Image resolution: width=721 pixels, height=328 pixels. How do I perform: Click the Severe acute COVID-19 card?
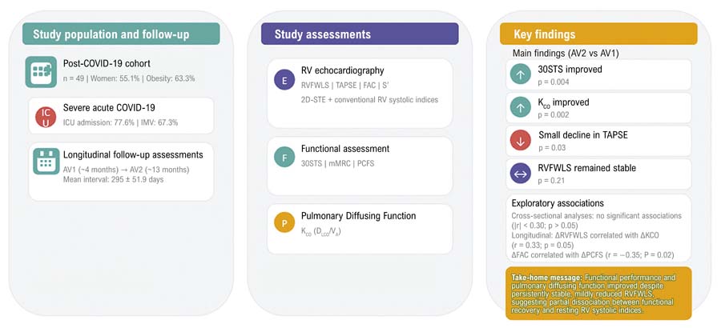tap(121, 116)
